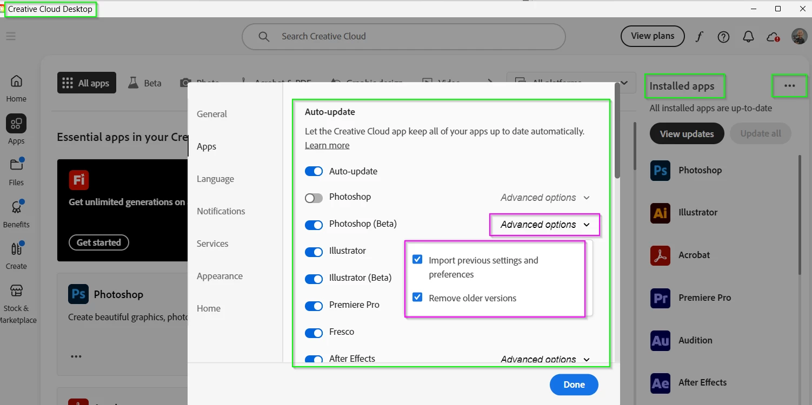This screenshot has width=812, height=405.
Task: Switch to the Beta tab
Action: [145, 83]
